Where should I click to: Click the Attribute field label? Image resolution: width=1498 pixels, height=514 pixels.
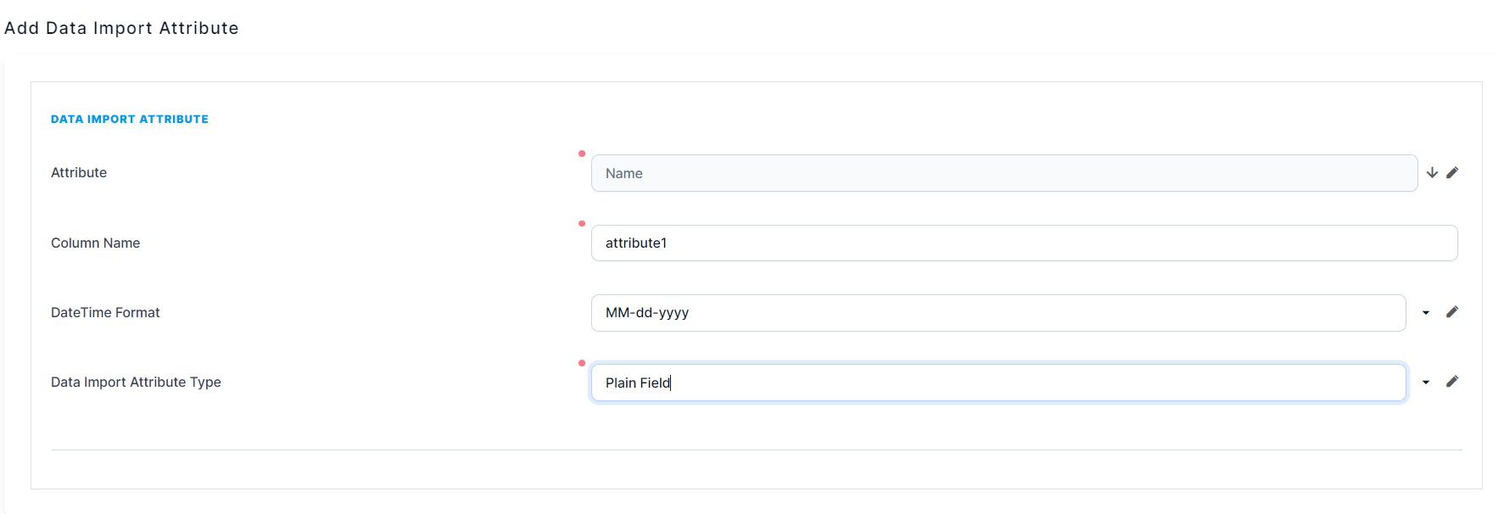pos(78,172)
